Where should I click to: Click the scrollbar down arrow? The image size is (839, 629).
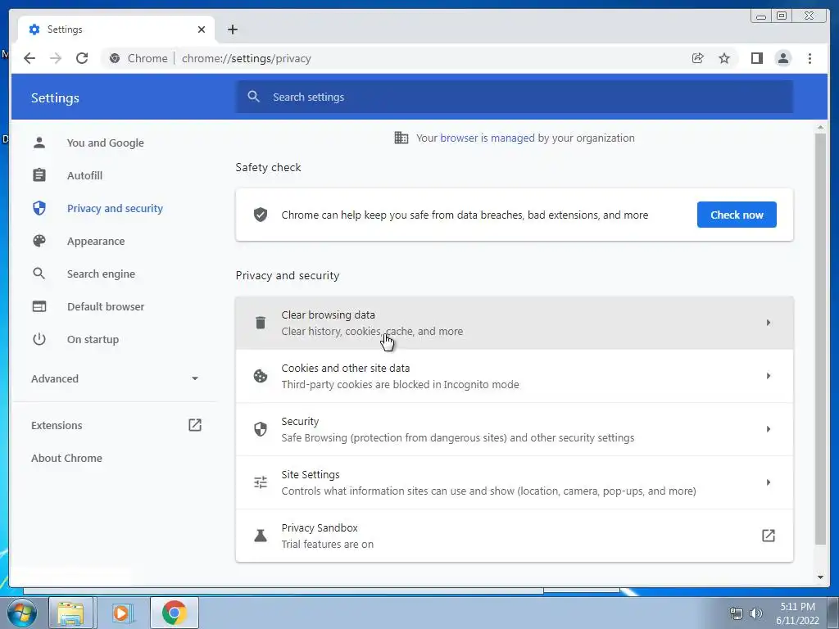820,577
